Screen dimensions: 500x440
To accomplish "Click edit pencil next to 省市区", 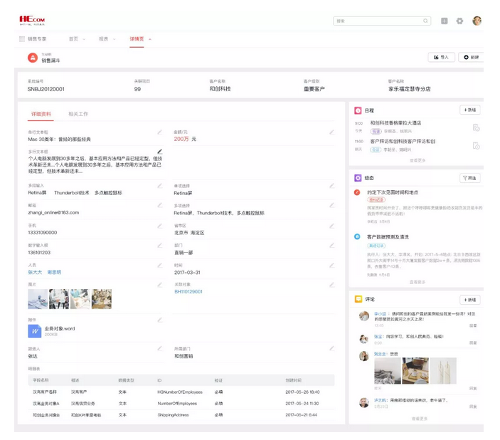I will tap(331, 226).
